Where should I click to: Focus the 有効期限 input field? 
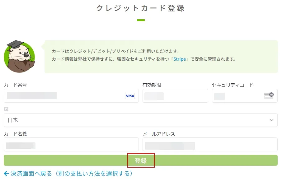[175, 96]
